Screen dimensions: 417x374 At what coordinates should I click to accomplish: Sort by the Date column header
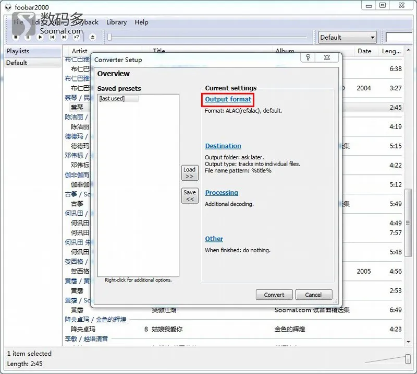pos(364,51)
